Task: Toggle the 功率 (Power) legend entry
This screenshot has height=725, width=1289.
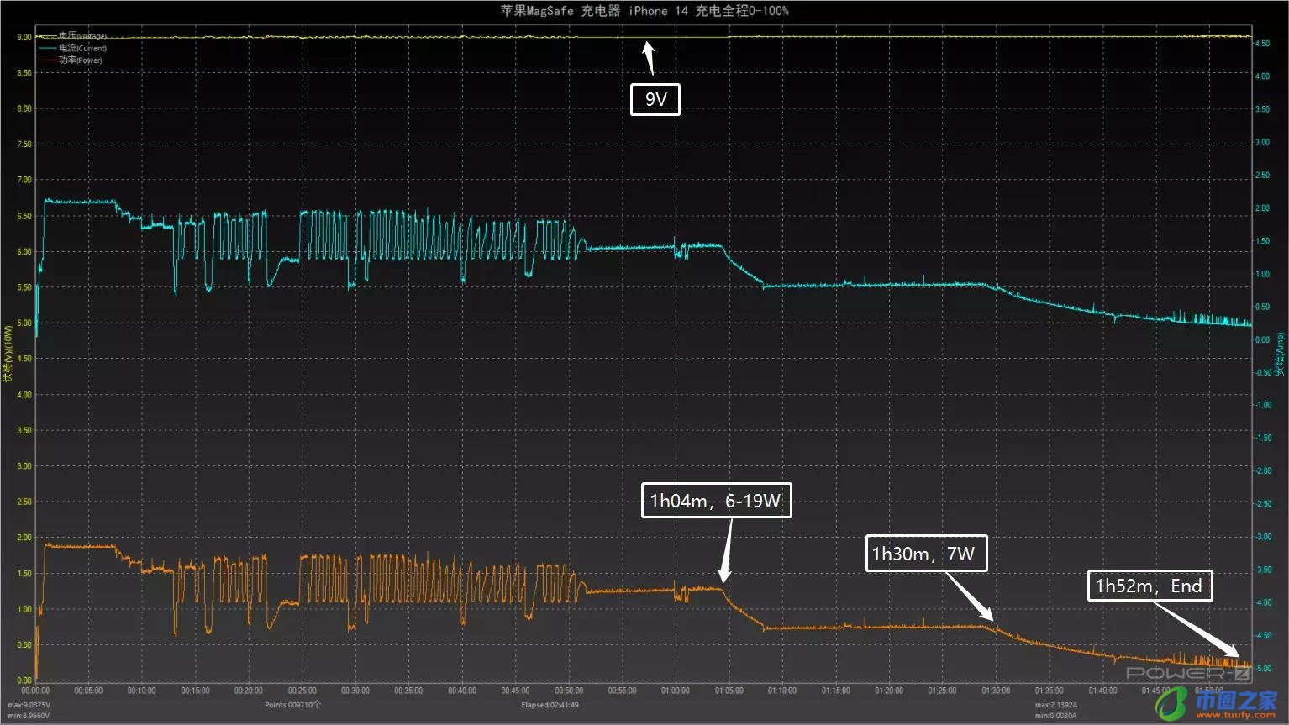Action: coord(80,60)
